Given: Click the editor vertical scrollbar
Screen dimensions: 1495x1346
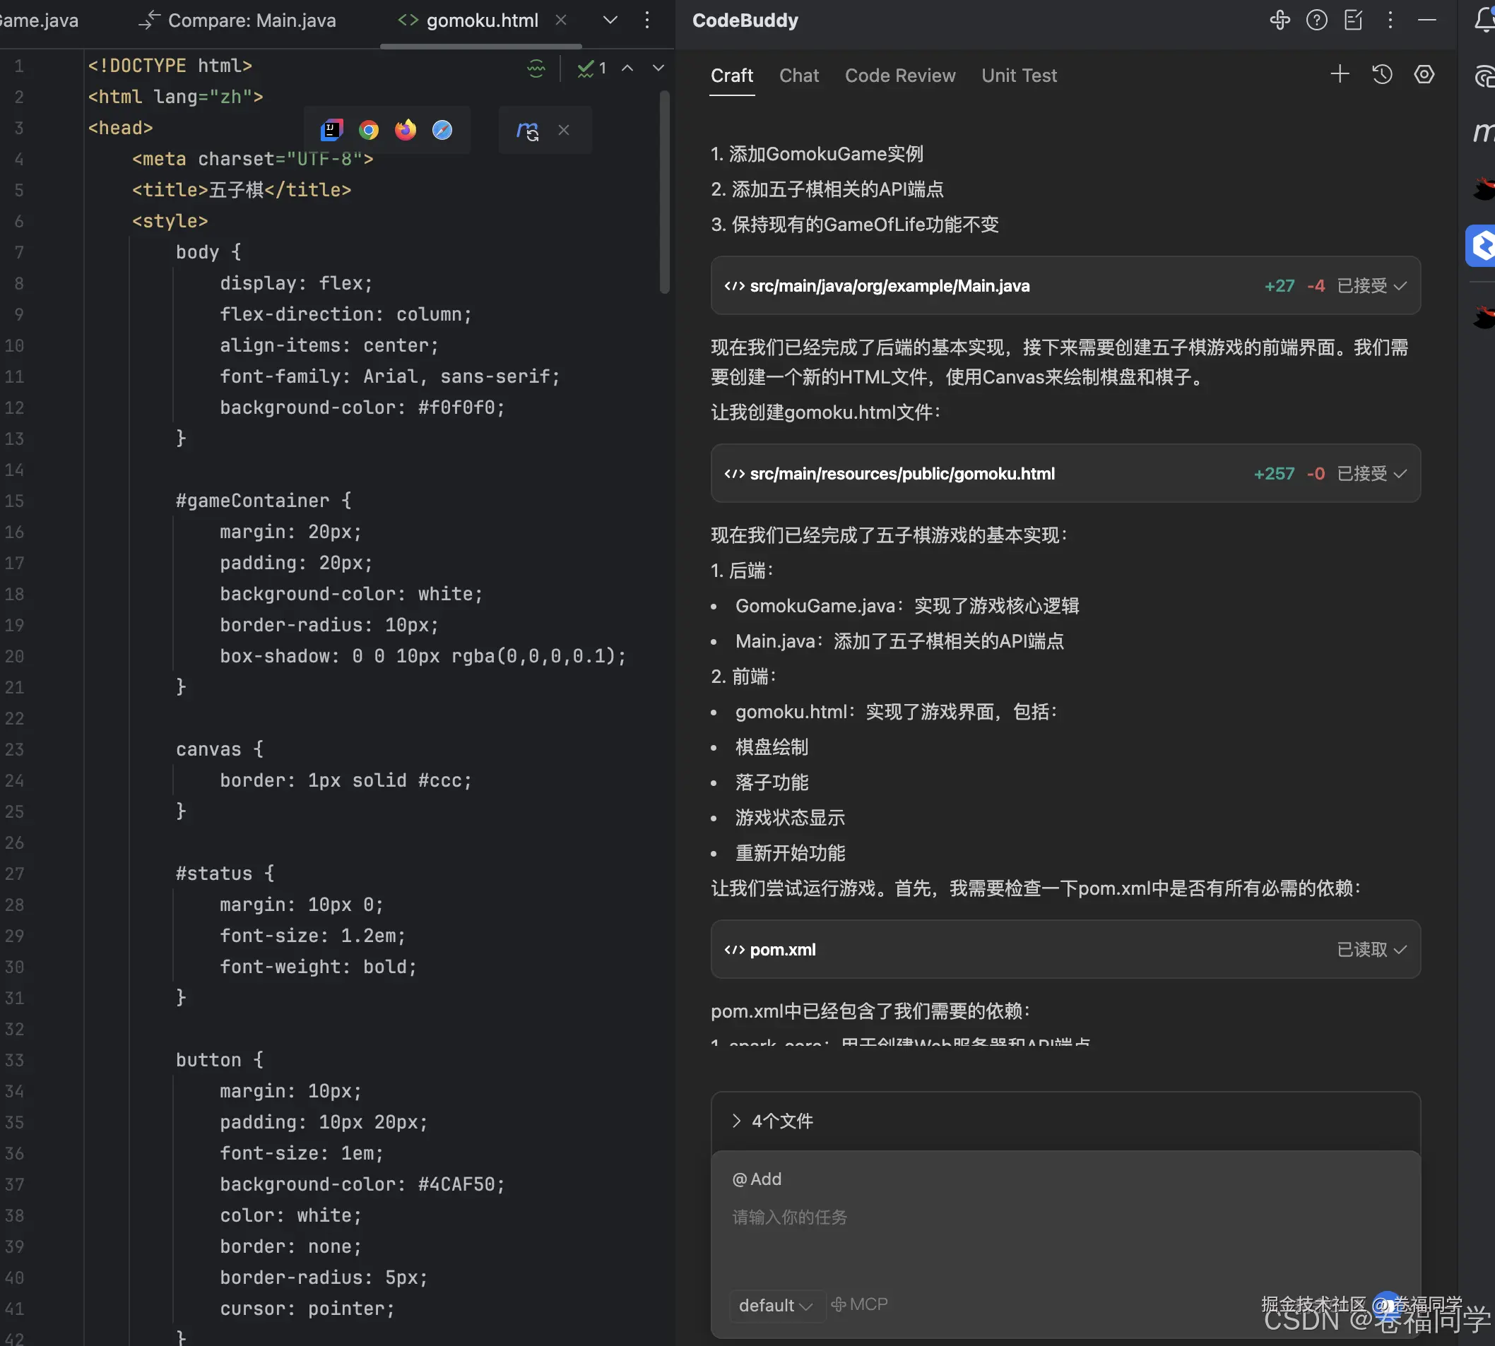Looking at the screenshot, I should (664, 192).
